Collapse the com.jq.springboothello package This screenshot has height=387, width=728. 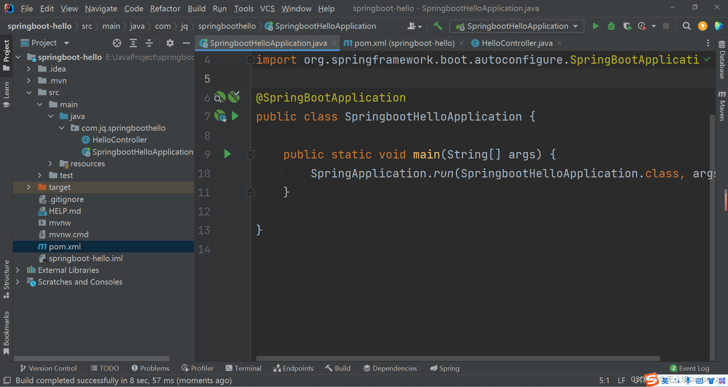click(x=62, y=128)
